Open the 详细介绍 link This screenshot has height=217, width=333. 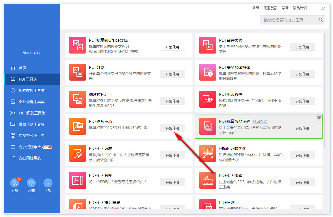click(x=260, y=121)
